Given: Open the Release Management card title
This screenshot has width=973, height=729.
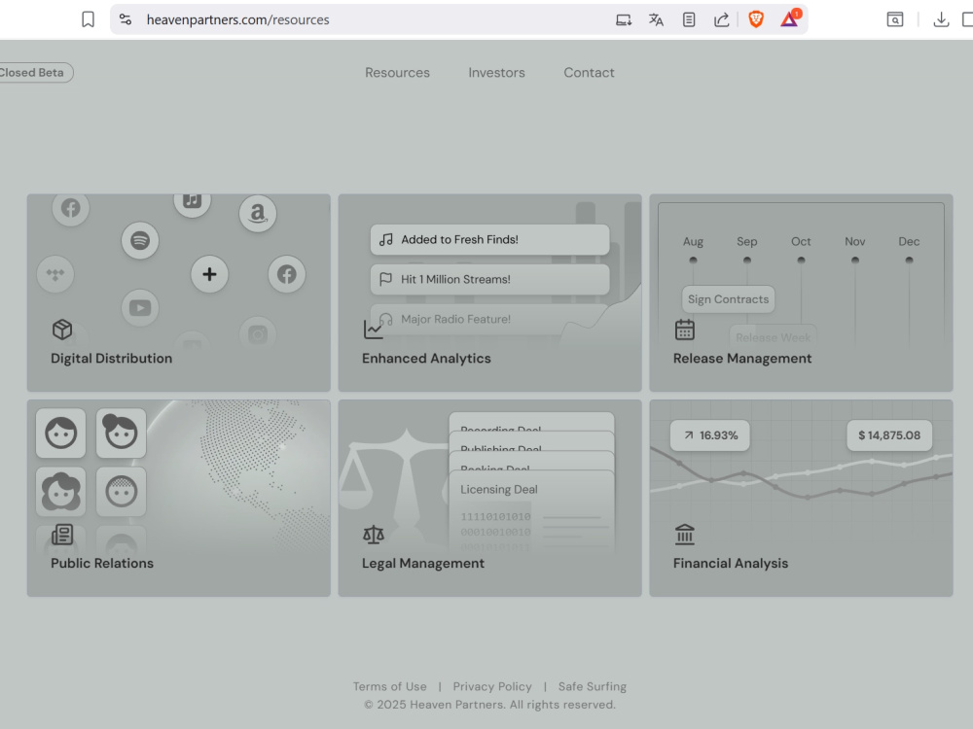Looking at the screenshot, I should tap(742, 359).
